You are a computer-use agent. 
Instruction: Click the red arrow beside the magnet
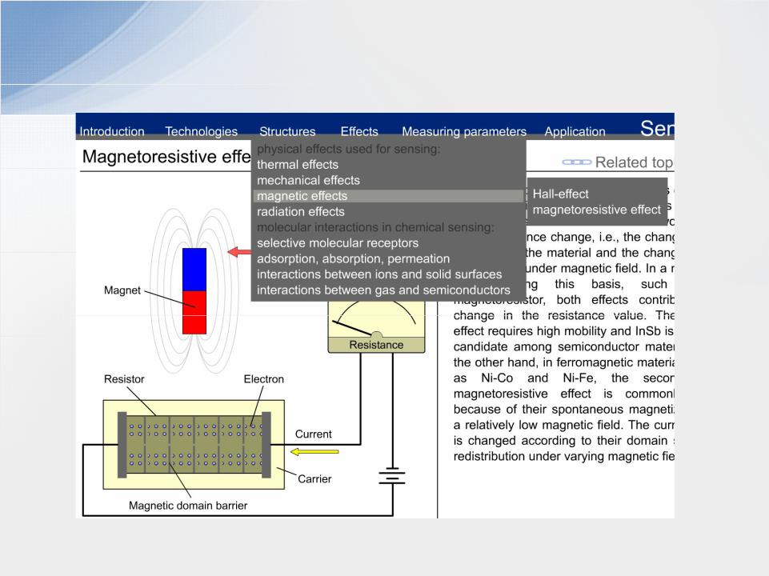coord(239,252)
